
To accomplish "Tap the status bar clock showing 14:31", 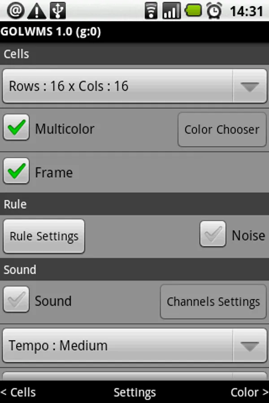I will tap(246, 11).
